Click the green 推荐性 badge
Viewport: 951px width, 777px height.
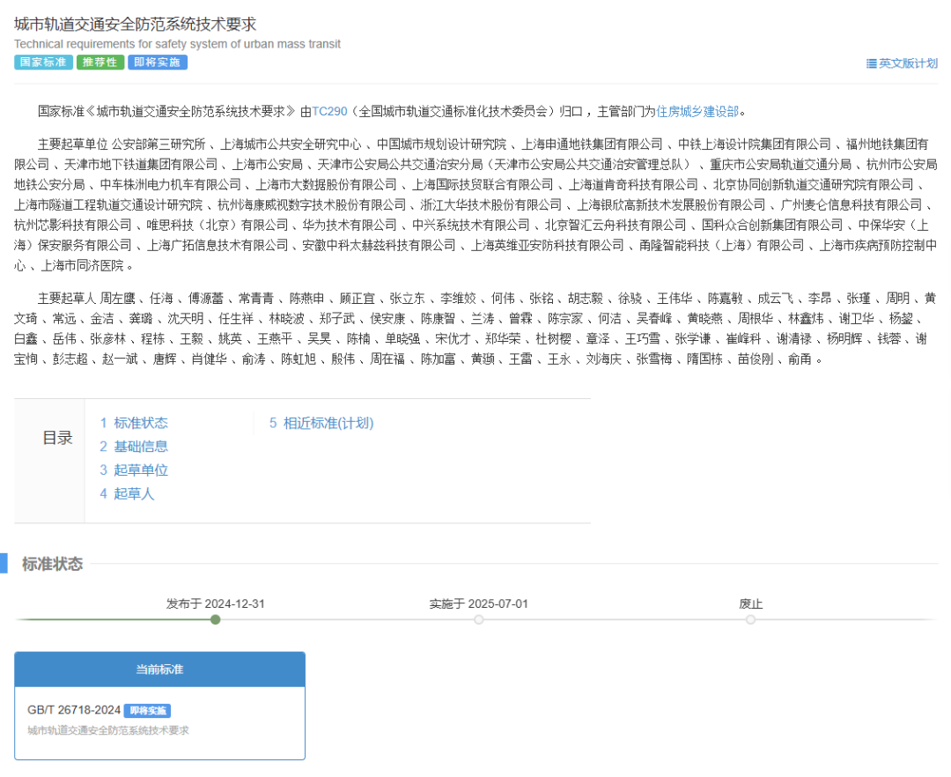pyautogui.click(x=100, y=63)
